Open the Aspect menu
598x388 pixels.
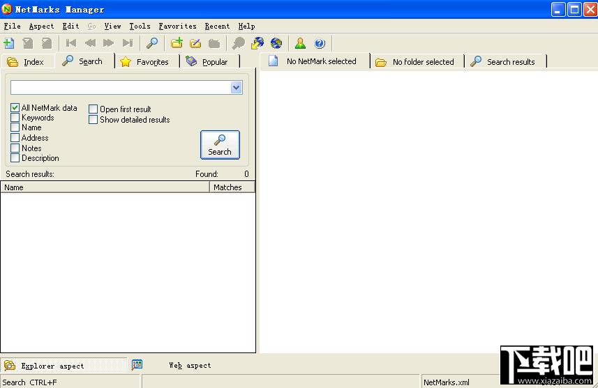[x=42, y=26]
